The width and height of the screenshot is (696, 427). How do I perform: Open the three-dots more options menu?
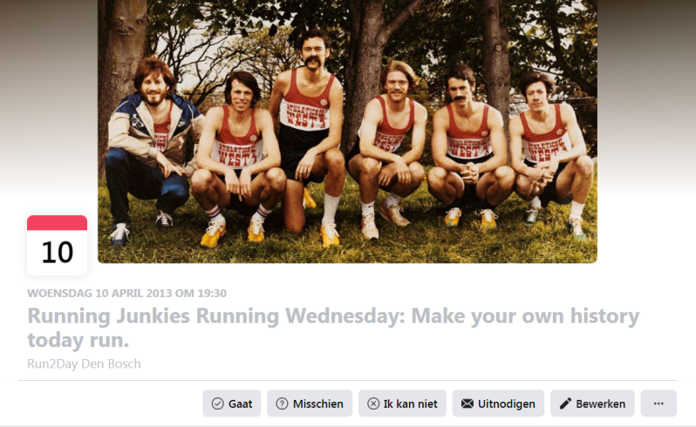[658, 403]
